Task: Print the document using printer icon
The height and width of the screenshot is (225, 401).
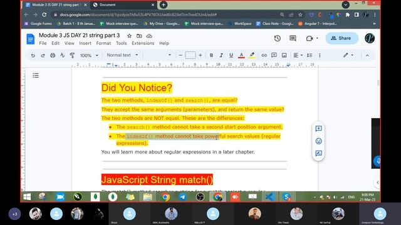Action: 53,55
